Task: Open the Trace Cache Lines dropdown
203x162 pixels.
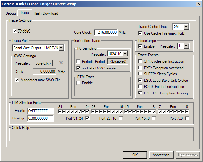Action: tap(186, 27)
